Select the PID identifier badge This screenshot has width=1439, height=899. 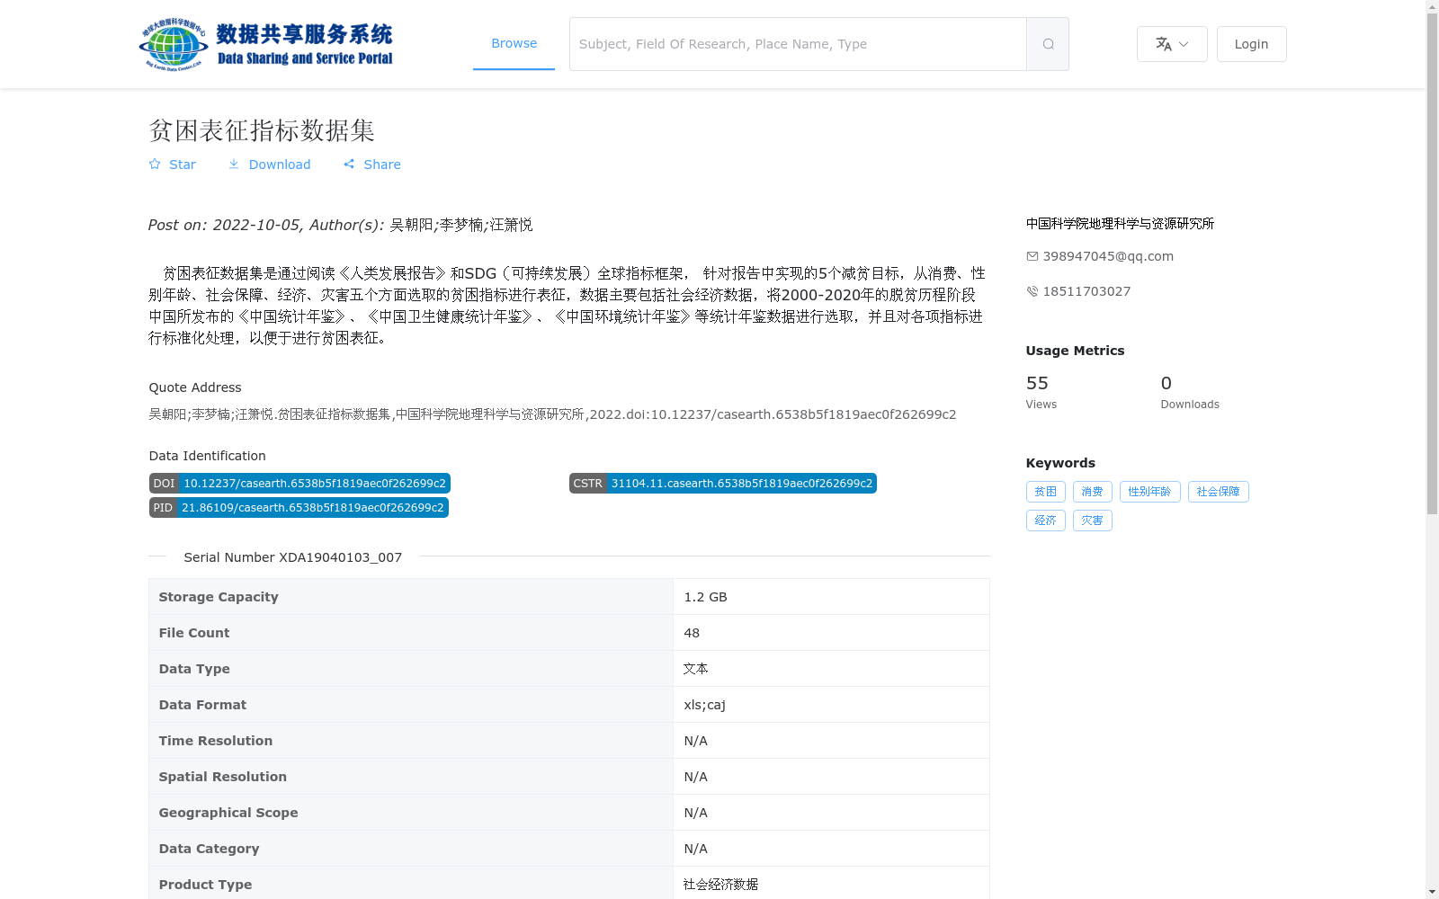[x=299, y=508]
